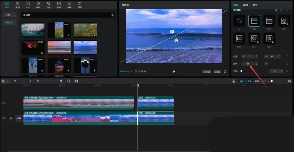This screenshot has width=294, height=152.
Task: Click the microphone record voiceover icon
Action: pyautogui.click(x=234, y=81)
